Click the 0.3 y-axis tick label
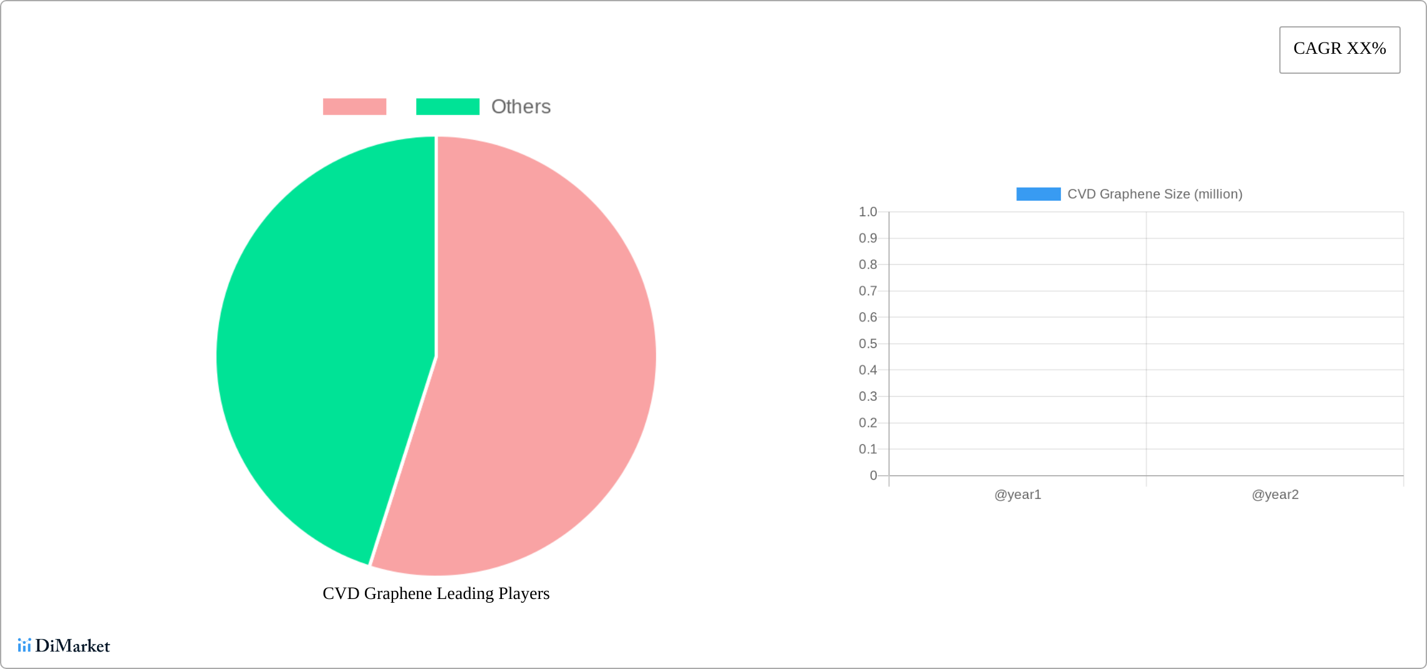The width and height of the screenshot is (1427, 669). (x=867, y=396)
